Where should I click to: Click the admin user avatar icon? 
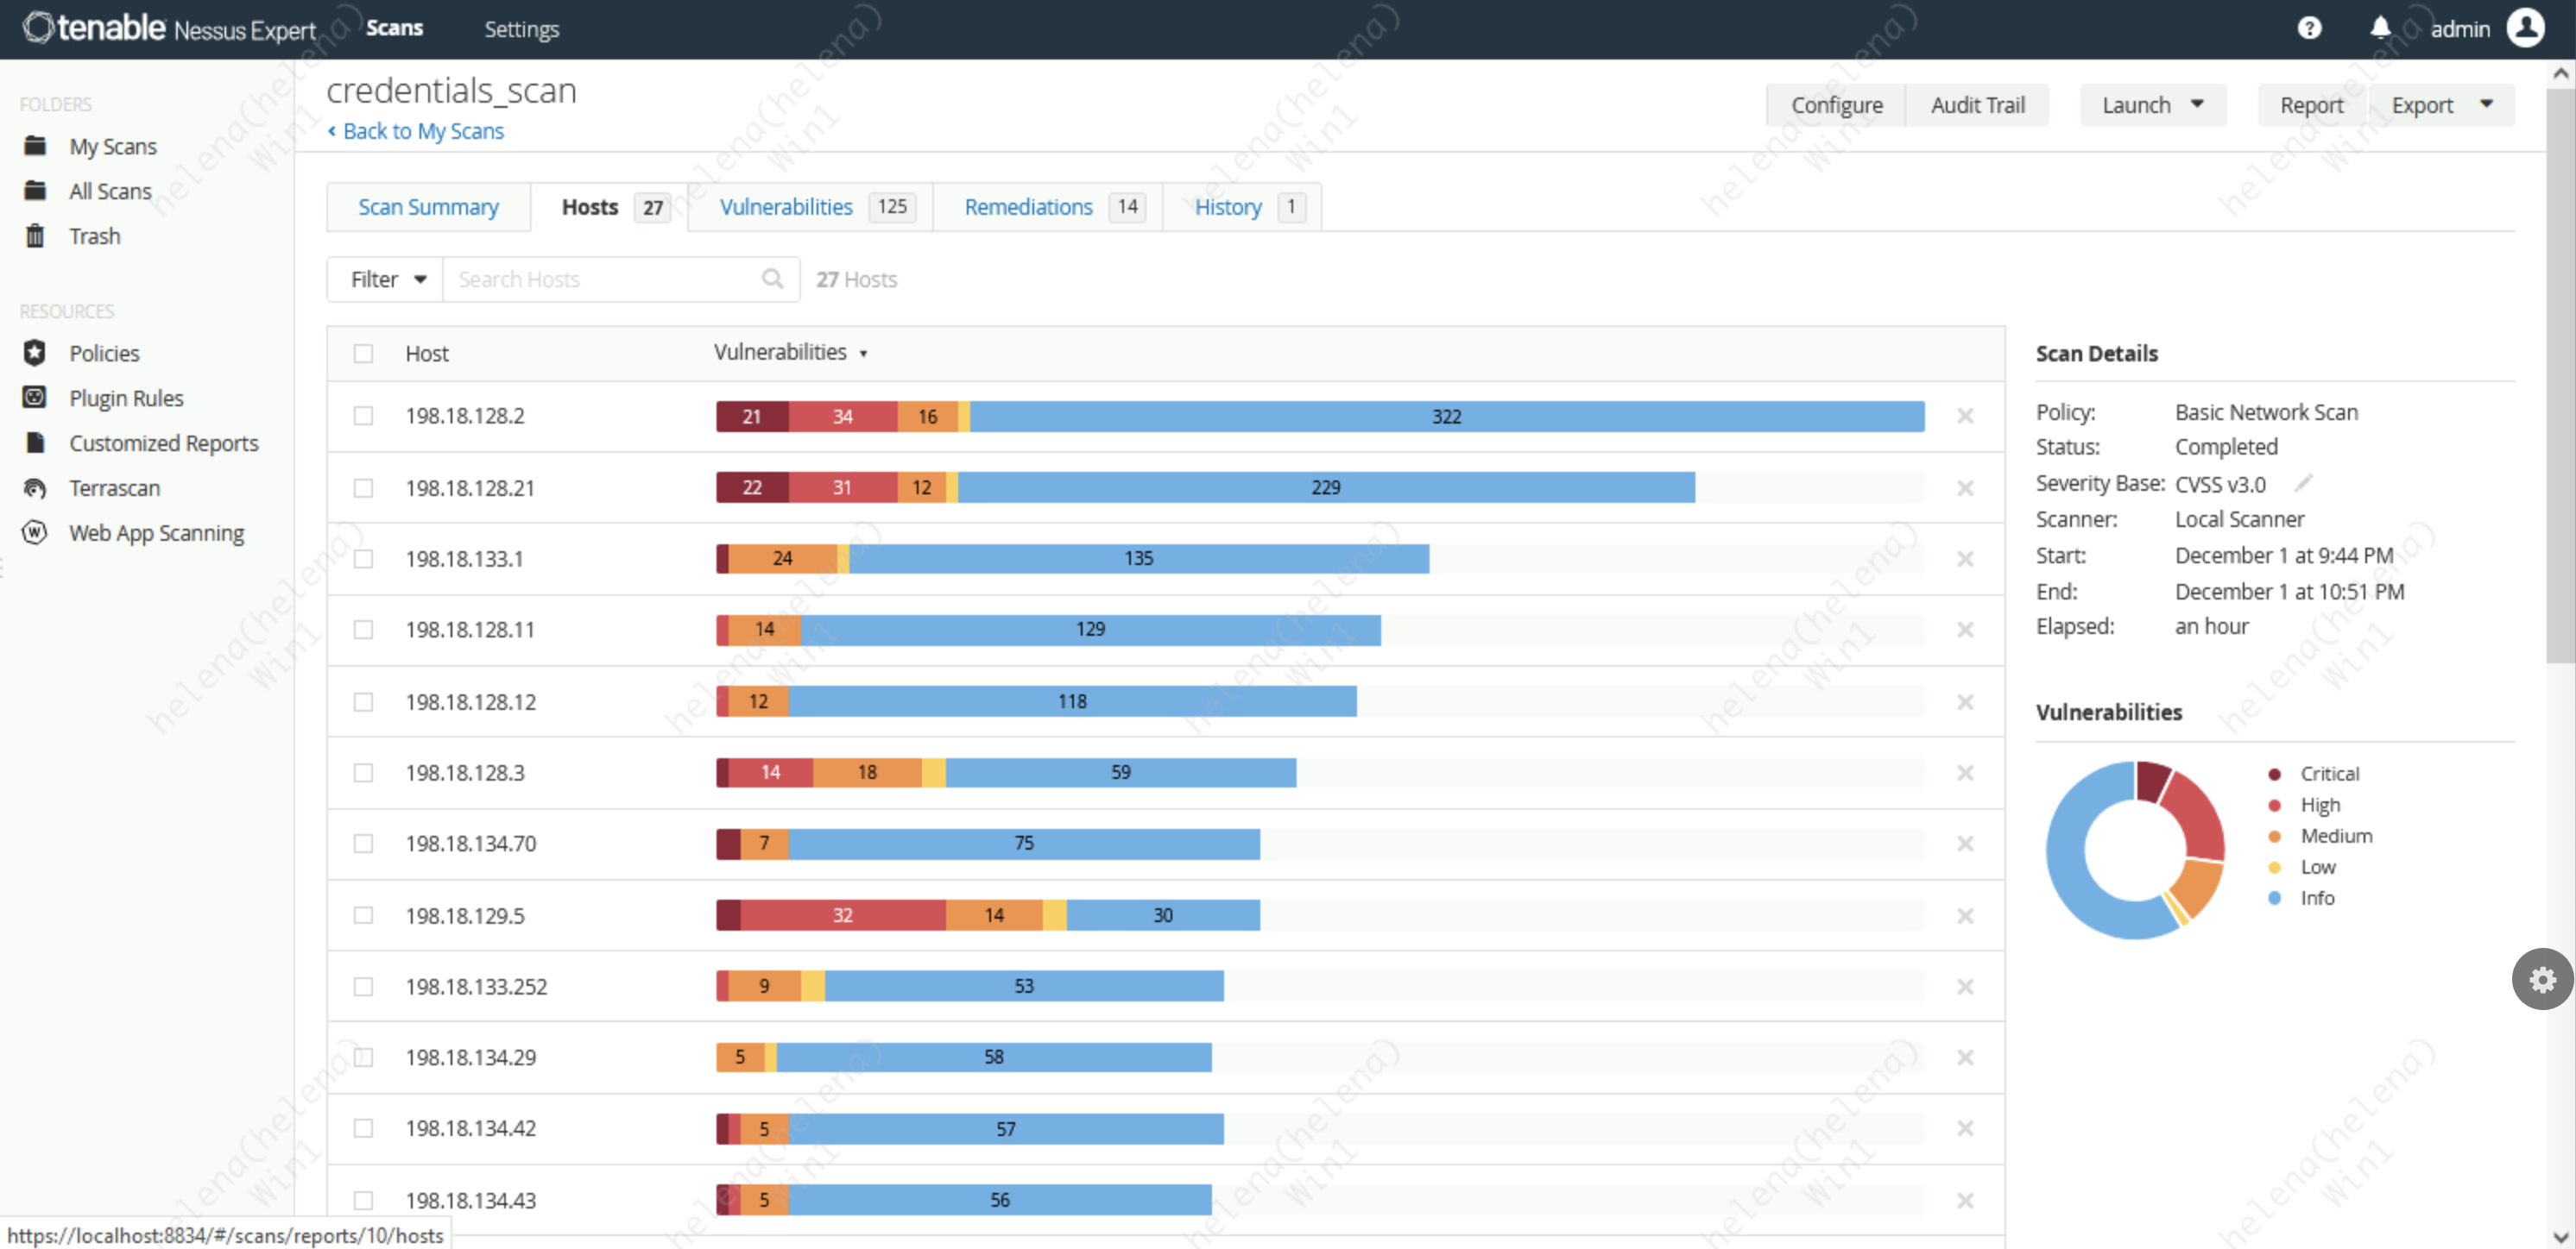pyautogui.click(x=2524, y=28)
